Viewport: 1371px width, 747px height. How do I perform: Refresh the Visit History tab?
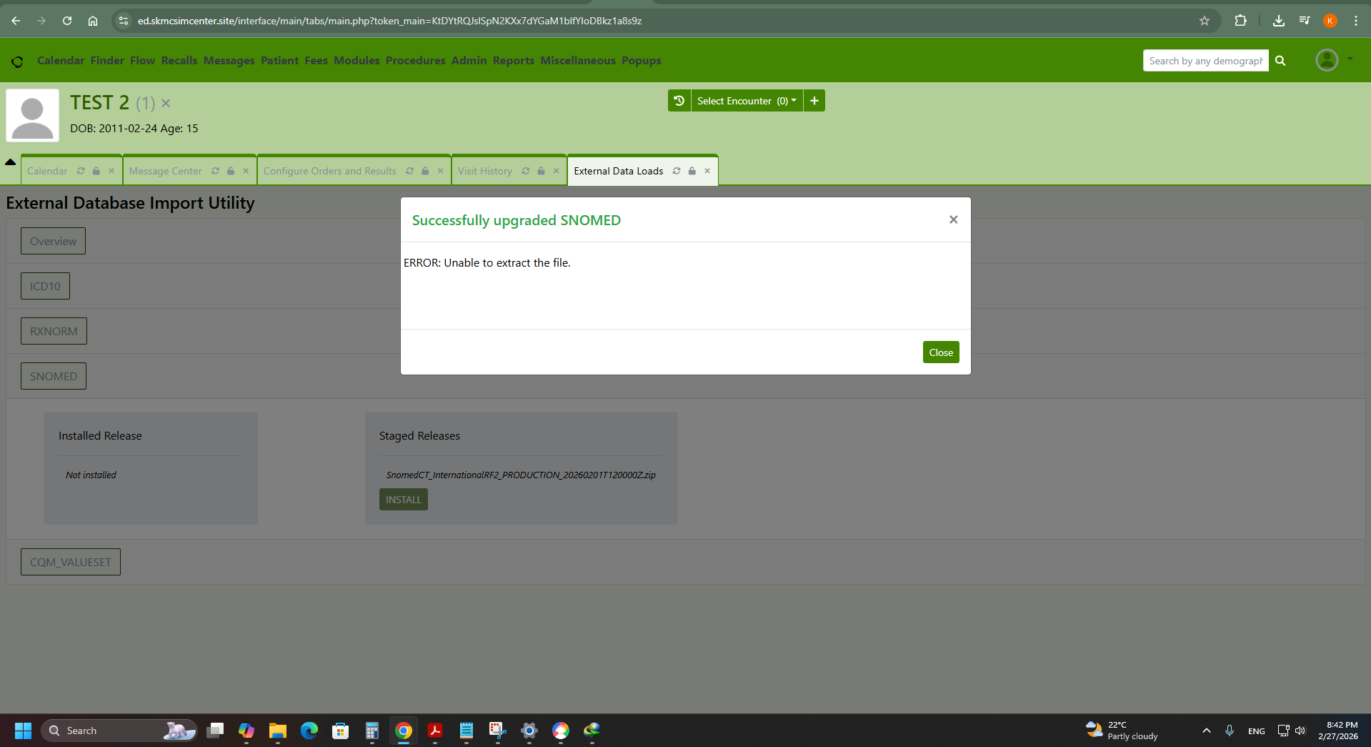[526, 171]
